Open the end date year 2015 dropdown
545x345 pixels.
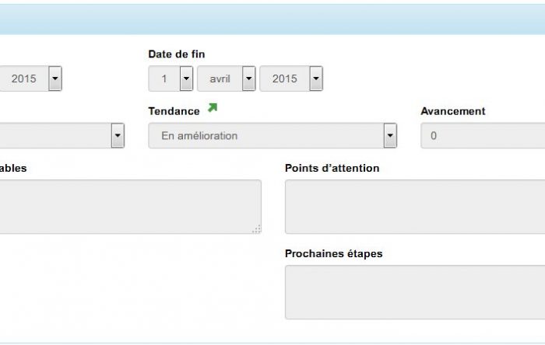tap(291, 78)
